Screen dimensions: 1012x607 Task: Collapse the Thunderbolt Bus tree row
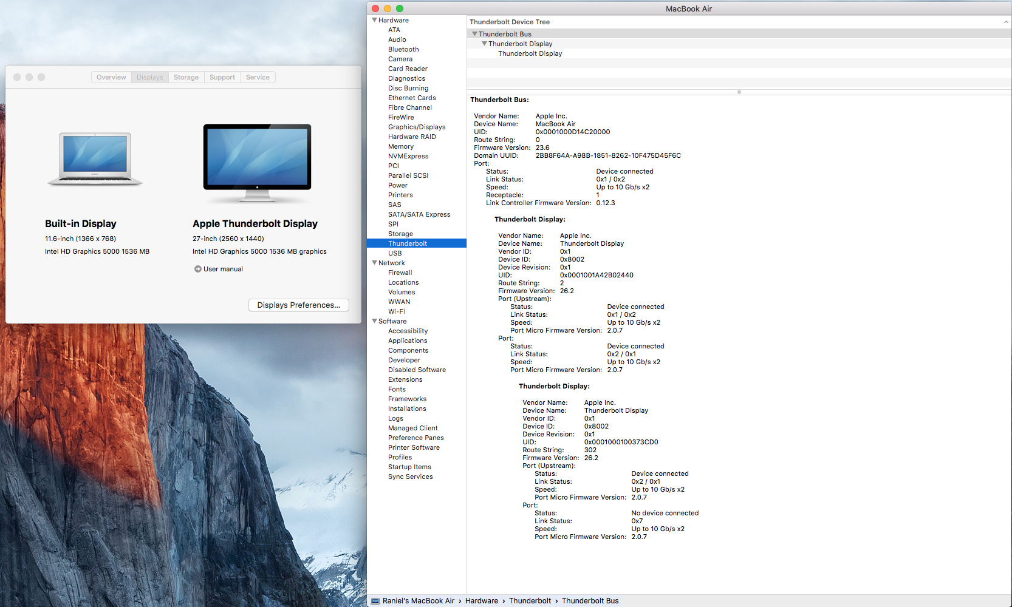tap(474, 34)
